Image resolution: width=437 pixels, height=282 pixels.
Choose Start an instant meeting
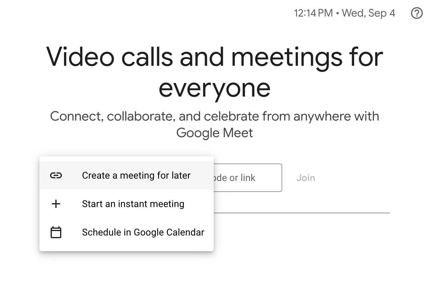126,204
